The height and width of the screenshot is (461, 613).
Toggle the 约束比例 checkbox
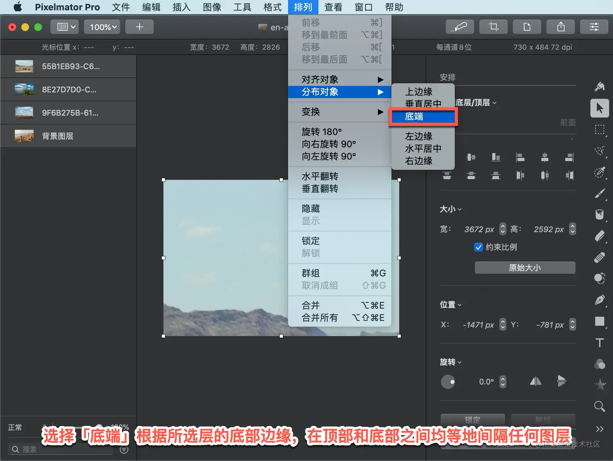pos(478,247)
